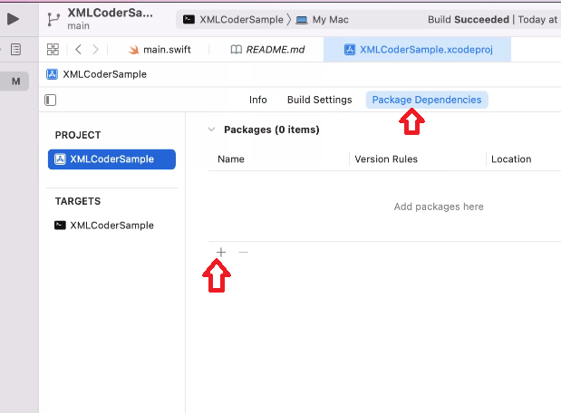Viewport: 561px width, 413px height.
Task: Open the related items grid icon
Action: (53, 49)
